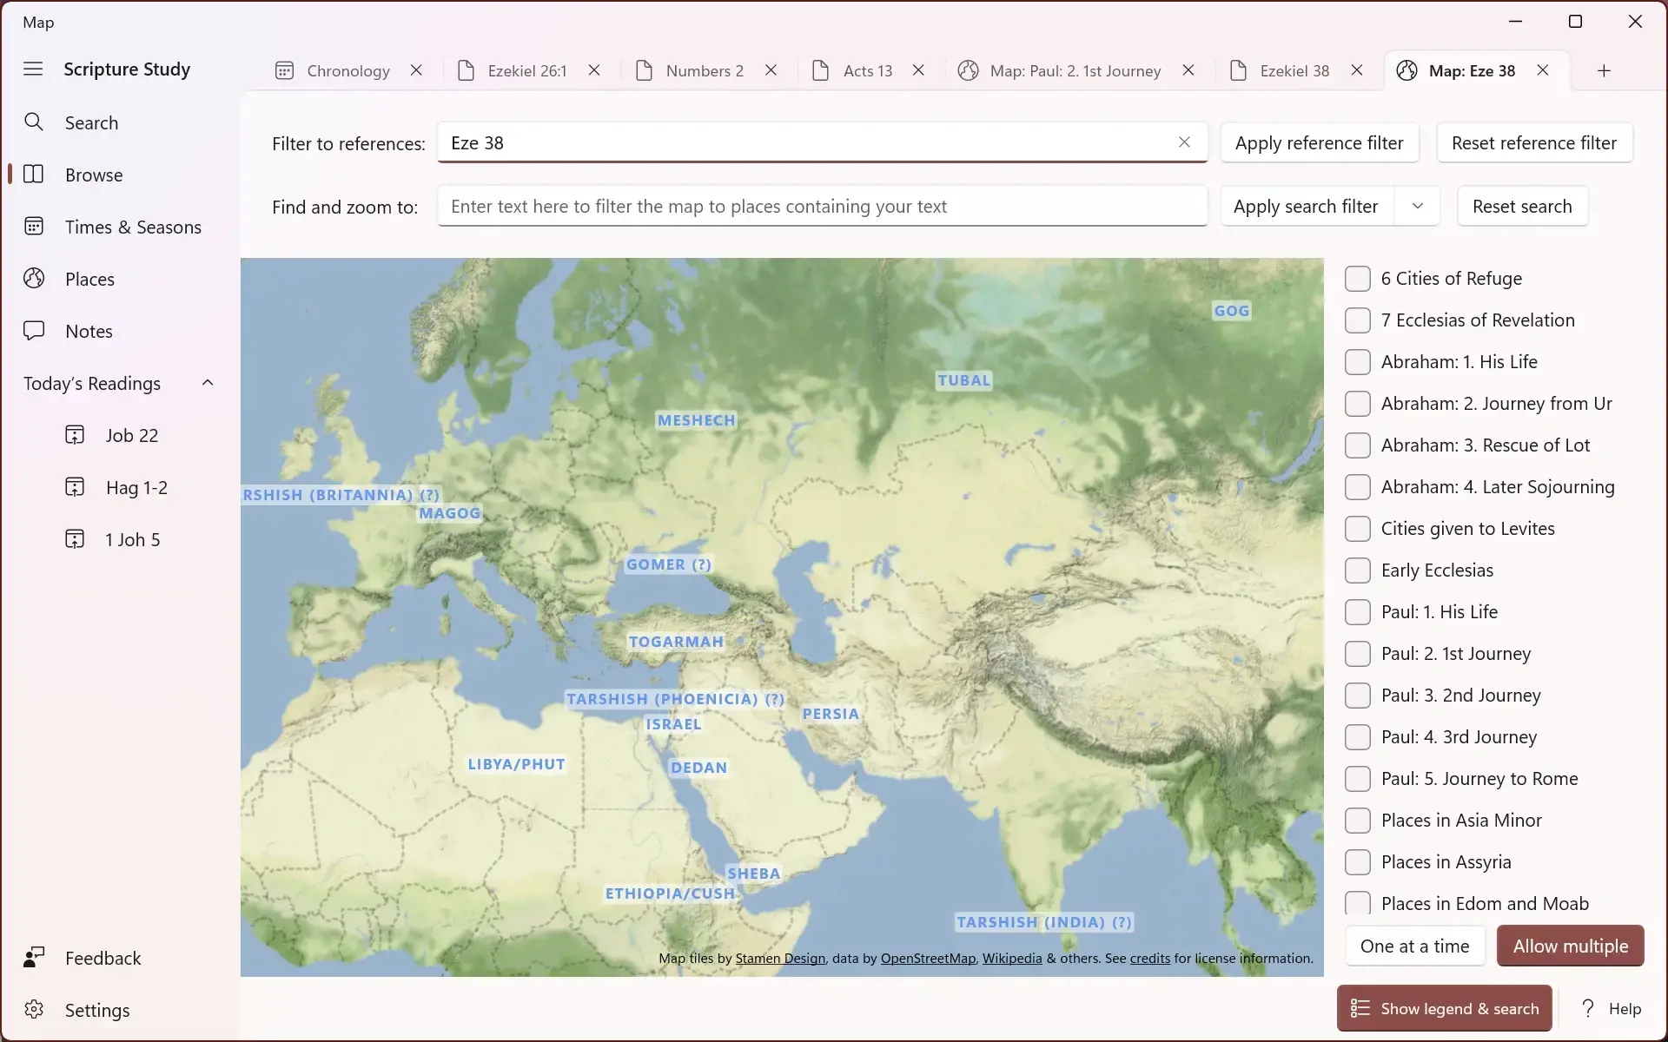Click Reset reference filter button
The height and width of the screenshot is (1042, 1668).
[x=1535, y=142]
